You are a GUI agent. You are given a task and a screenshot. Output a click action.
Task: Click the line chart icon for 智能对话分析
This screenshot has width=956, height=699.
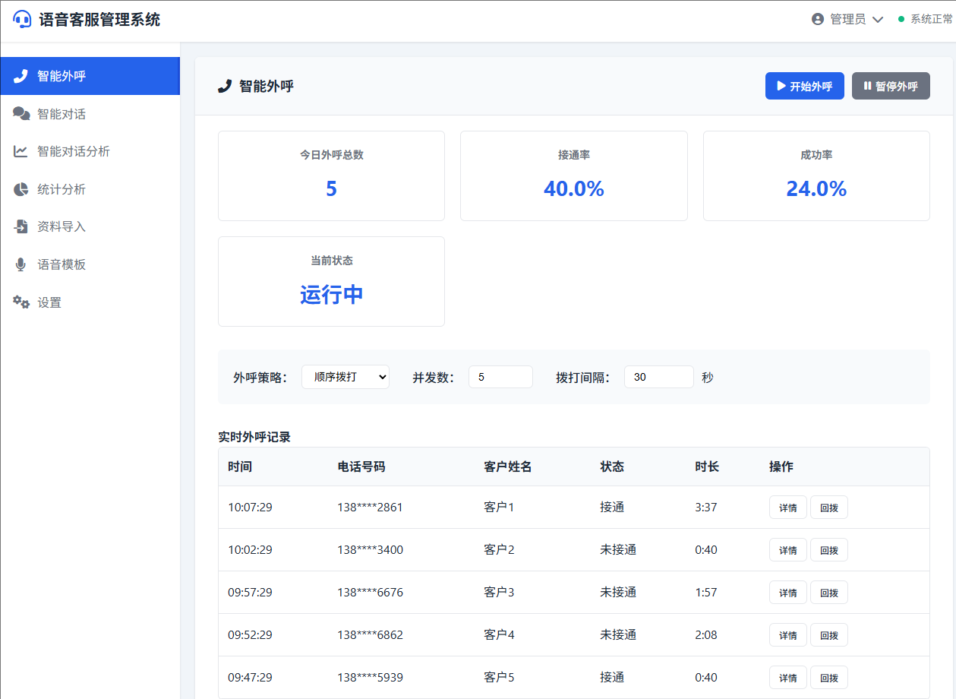tap(21, 151)
